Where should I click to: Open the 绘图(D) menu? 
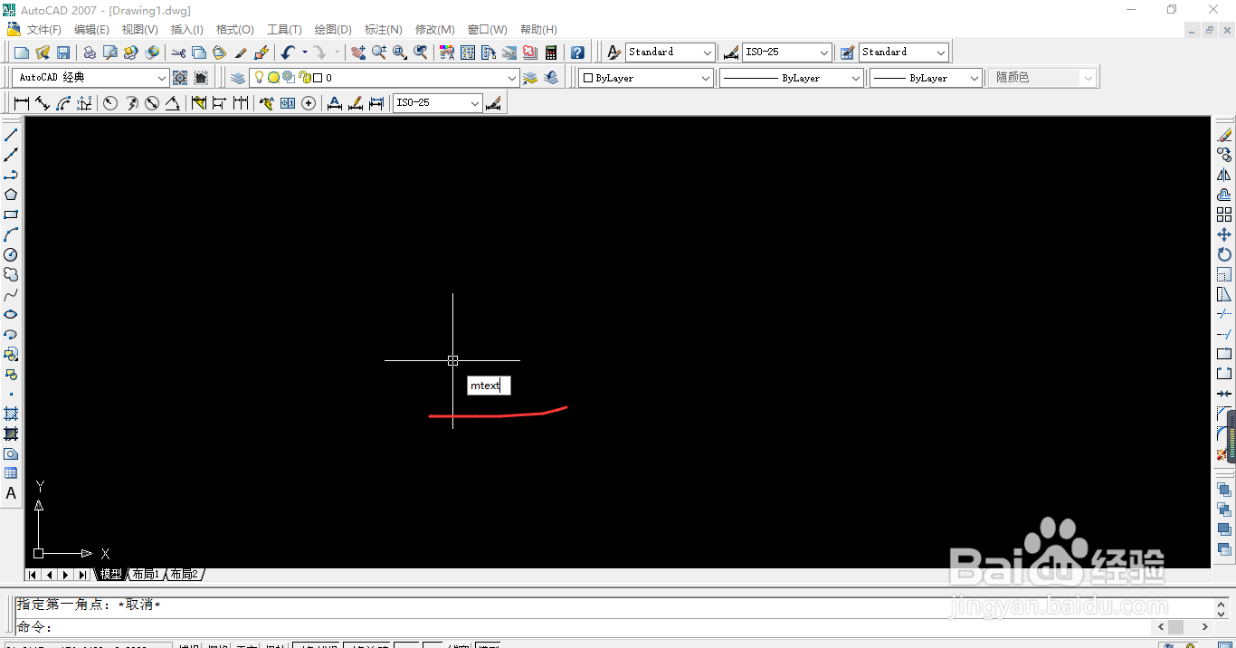tap(333, 30)
